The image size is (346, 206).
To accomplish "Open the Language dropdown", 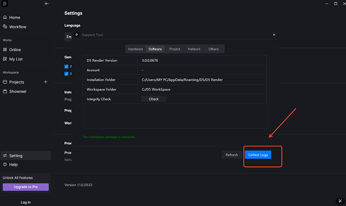I will click(69, 36).
